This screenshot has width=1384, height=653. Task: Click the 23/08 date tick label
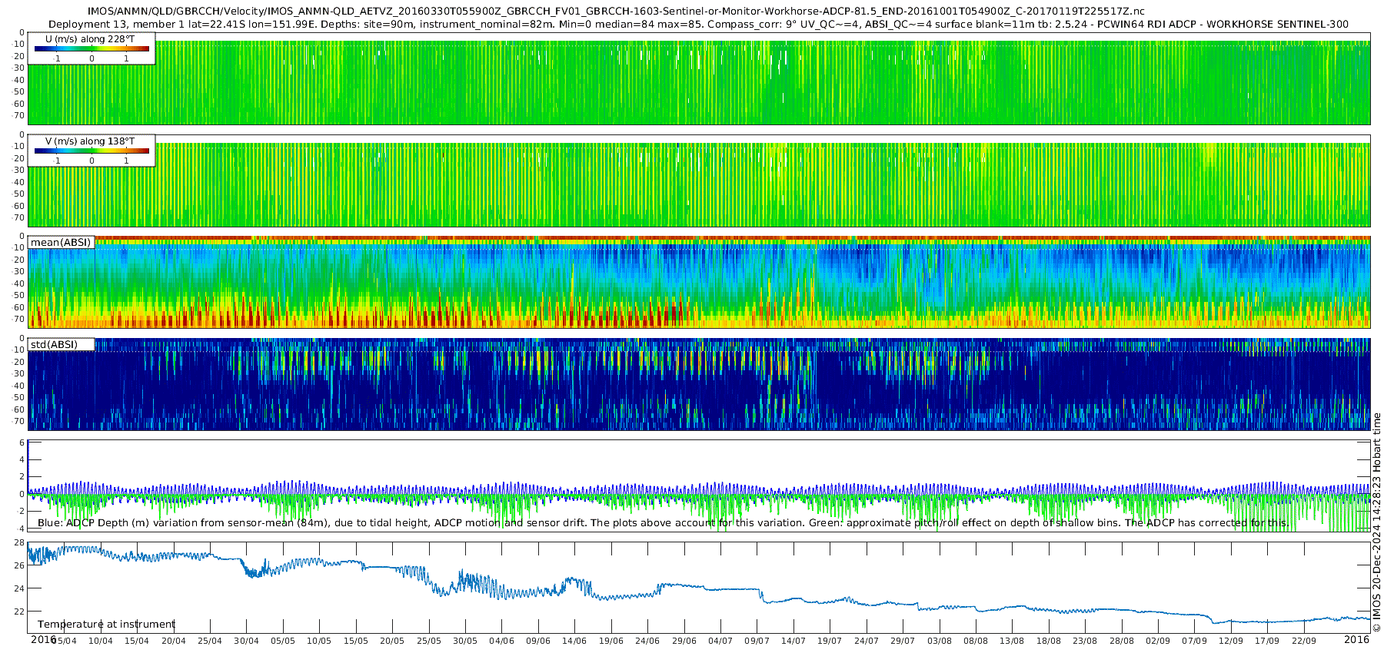click(x=1085, y=641)
